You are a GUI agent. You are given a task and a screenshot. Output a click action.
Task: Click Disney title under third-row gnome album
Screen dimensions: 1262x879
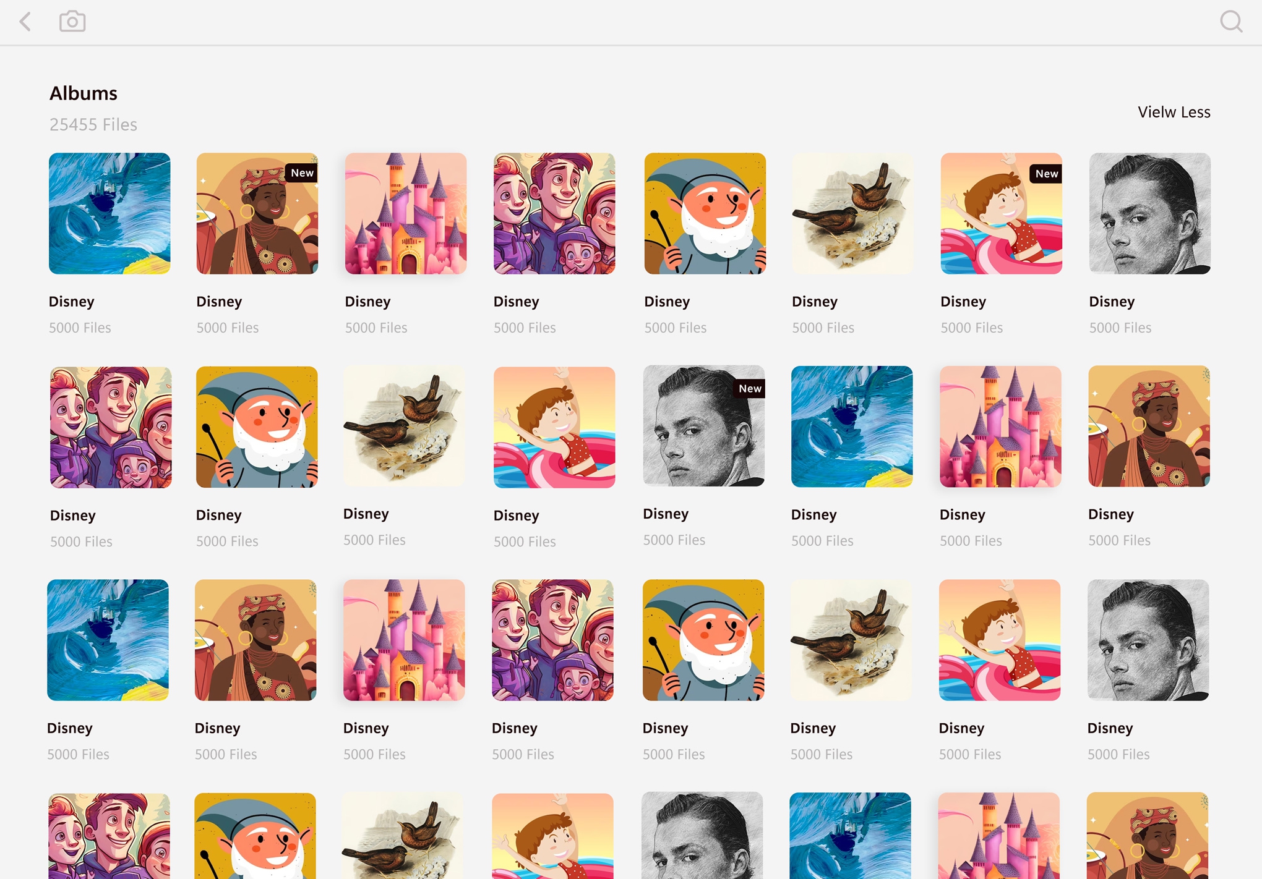pos(665,728)
